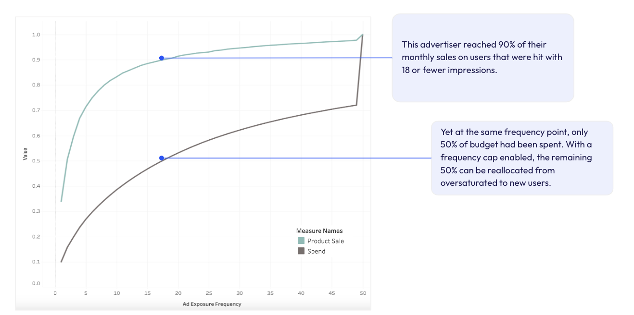Viewport: 634px width, 315px height.
Task: Click the Spend gray legend swatch
Action: point(301,251)
